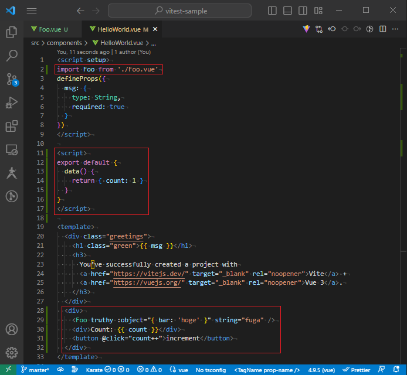This screenshot has width=407, height=375.
Task: Open Source Control view with 3 changes
Action: coord(11,79)
